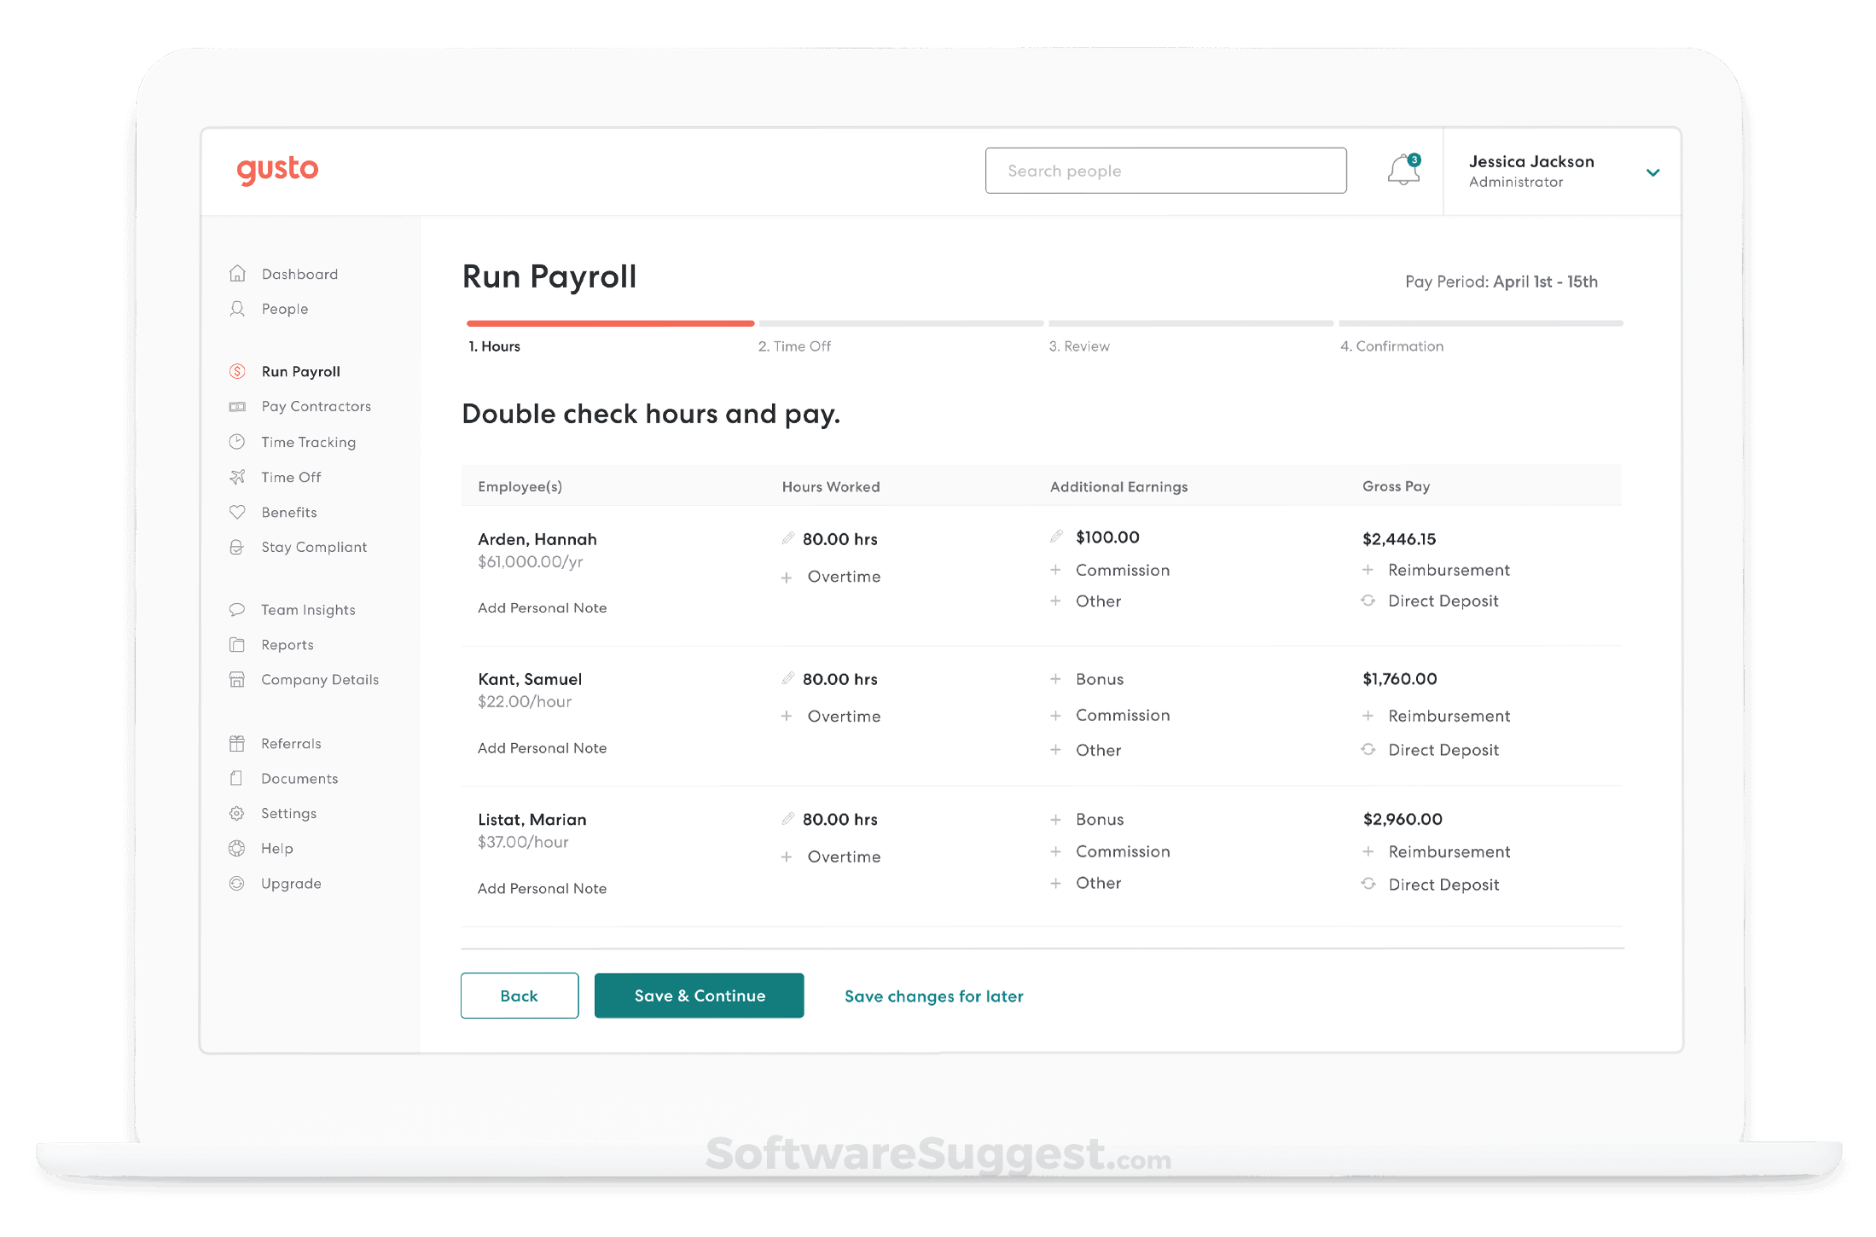Open Company Details in the sidebar

tap(320, 680)
